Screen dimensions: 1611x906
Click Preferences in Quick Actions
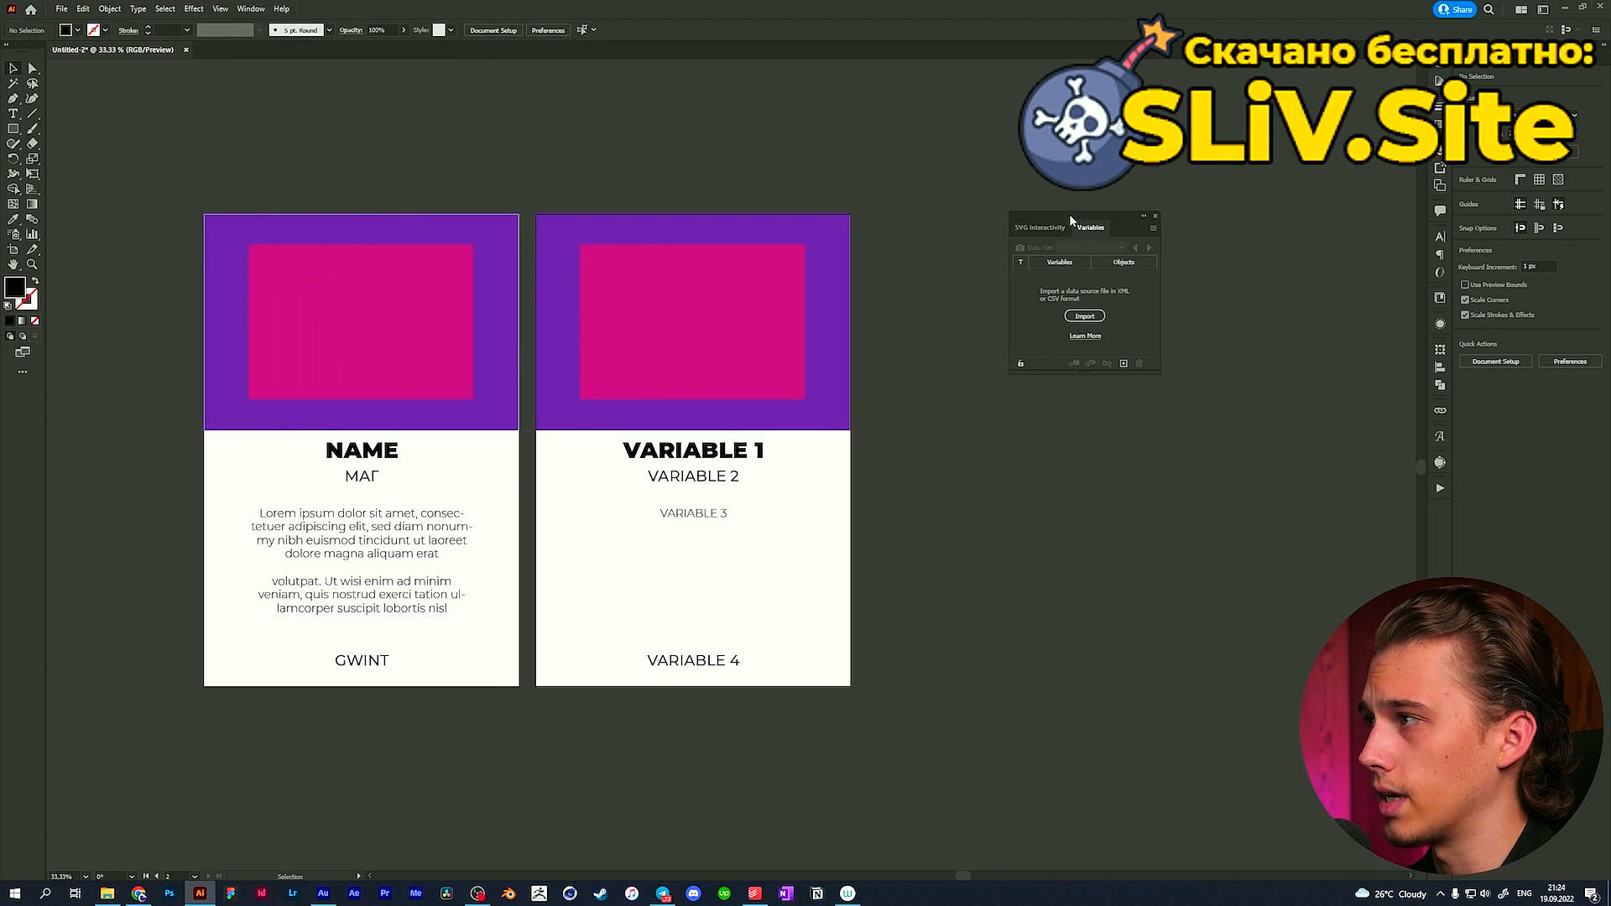pos(1570,362)
